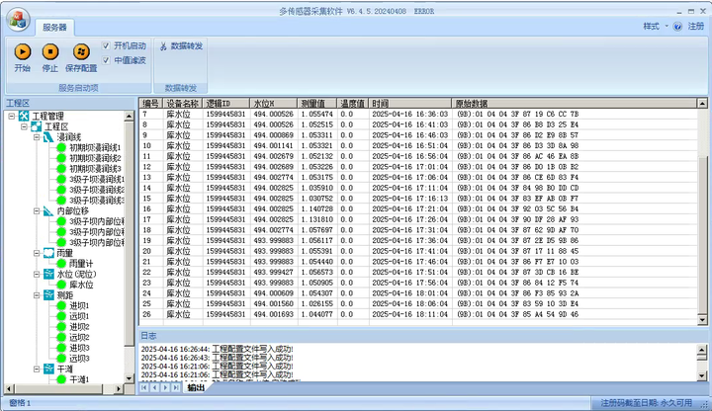712x411 pixels.
Task: Click the 干滩 category icon in tree
Action: click(48, 369)
